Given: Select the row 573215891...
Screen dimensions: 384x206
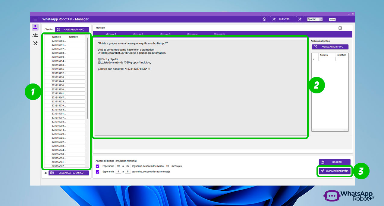Looking at the screenshot, I should click(65, 45).
